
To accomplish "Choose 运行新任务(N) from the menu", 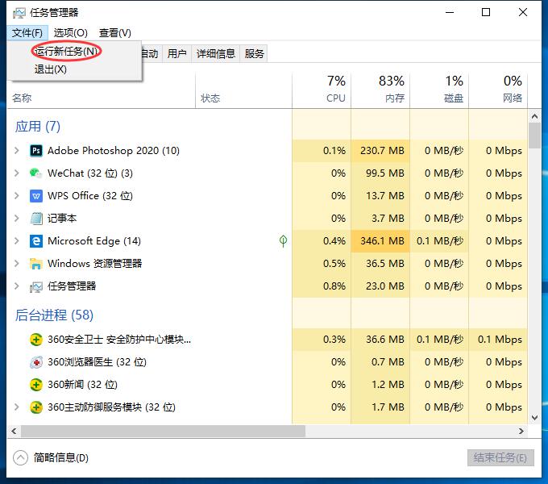I will tap(66, 52).
